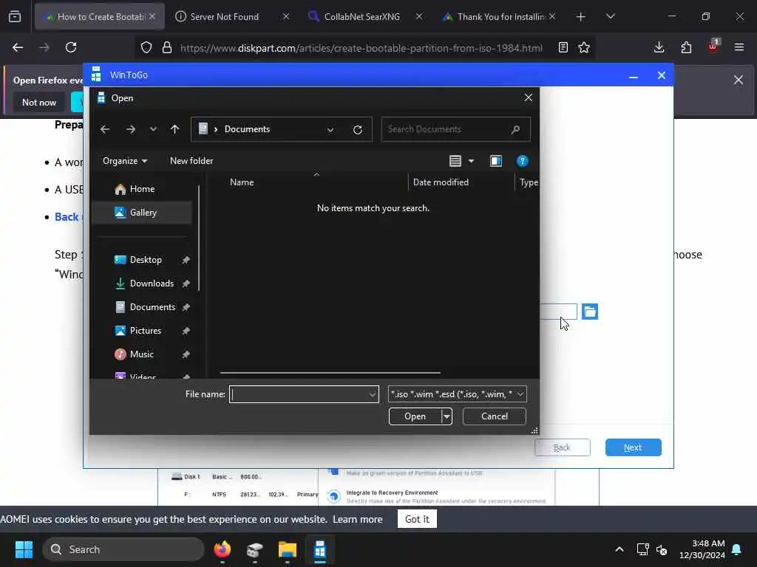The width and height of the screenshot is (757, 567).
Task: Open the Windows Start menu
Action: [24, 549]
